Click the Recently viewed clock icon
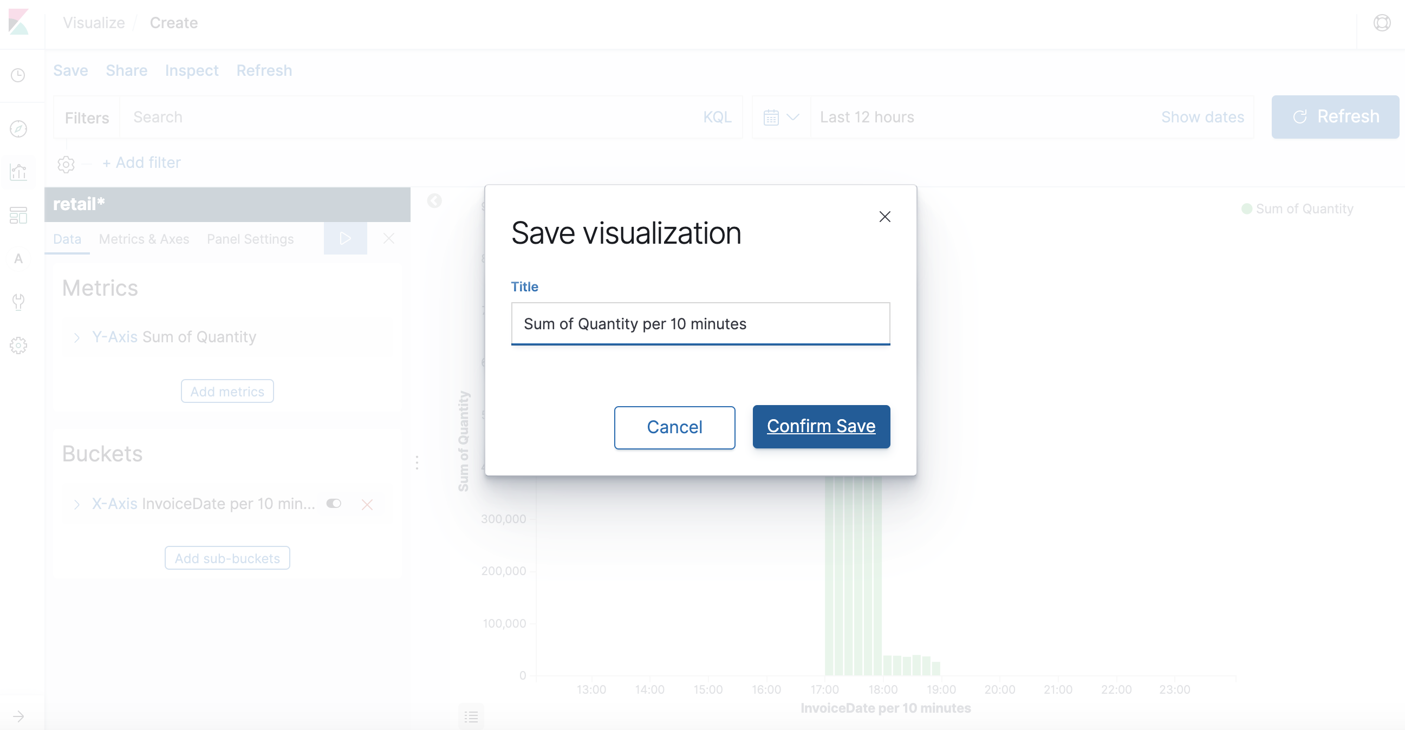 tap(18, 75)
